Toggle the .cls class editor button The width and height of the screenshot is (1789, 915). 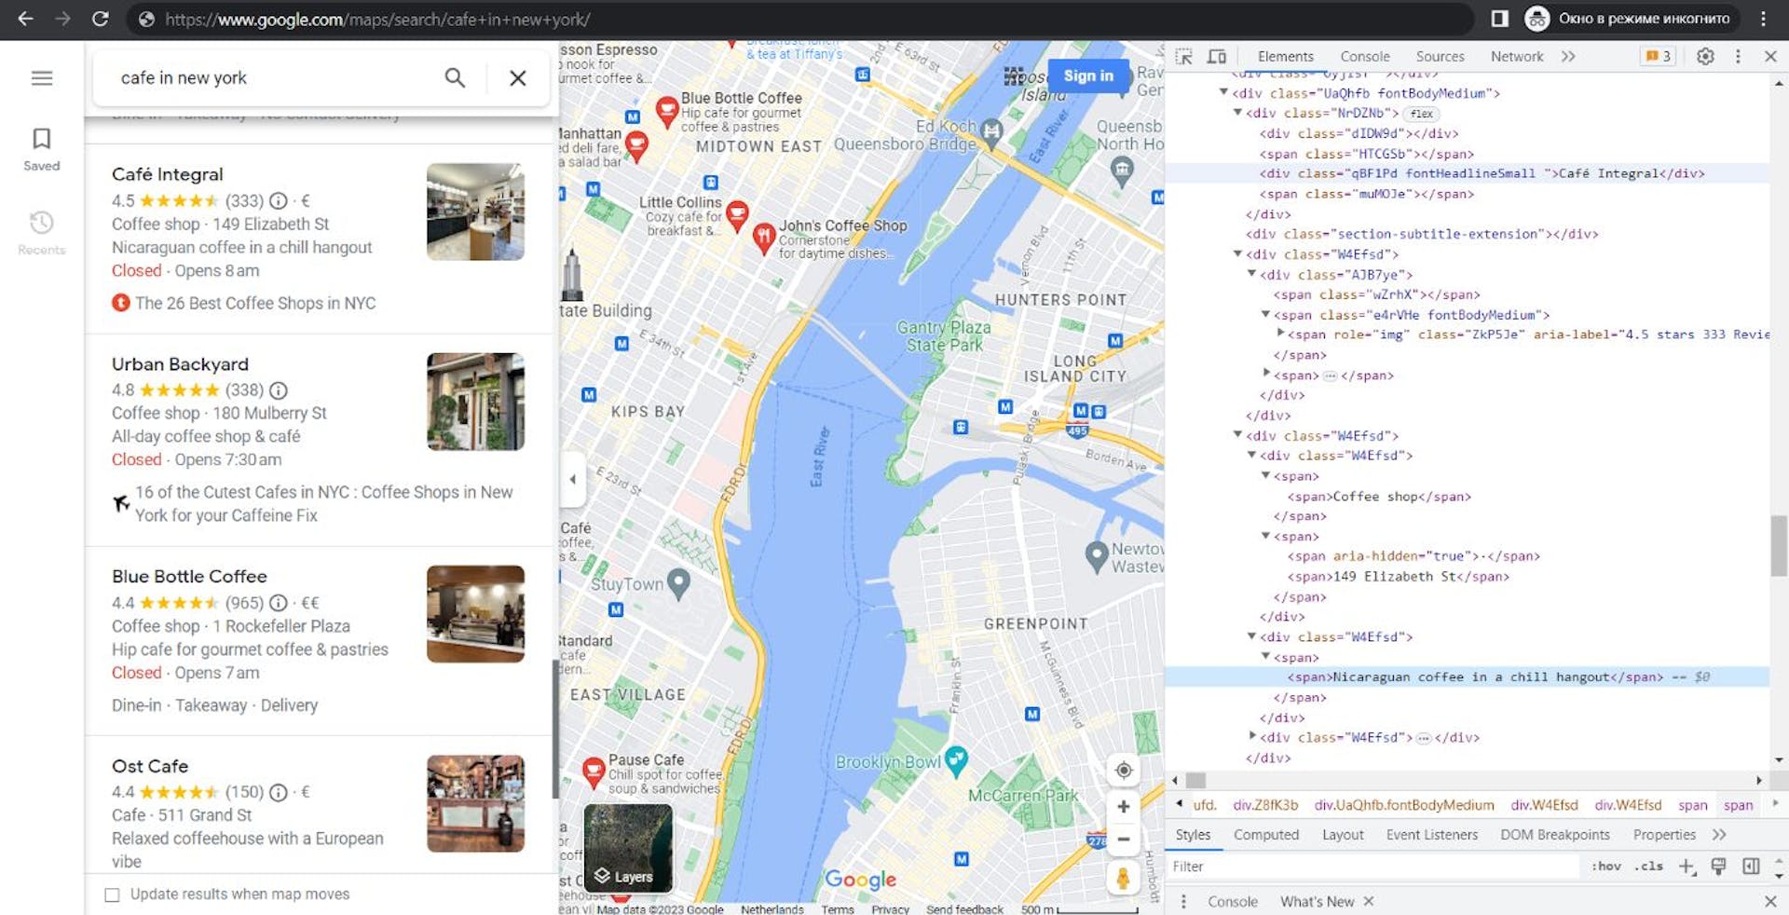(1649, 866)
